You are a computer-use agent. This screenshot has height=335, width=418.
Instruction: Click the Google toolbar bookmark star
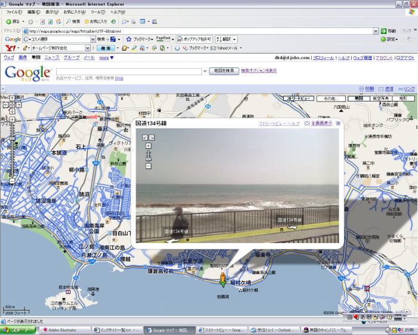[x=129, y=39]
